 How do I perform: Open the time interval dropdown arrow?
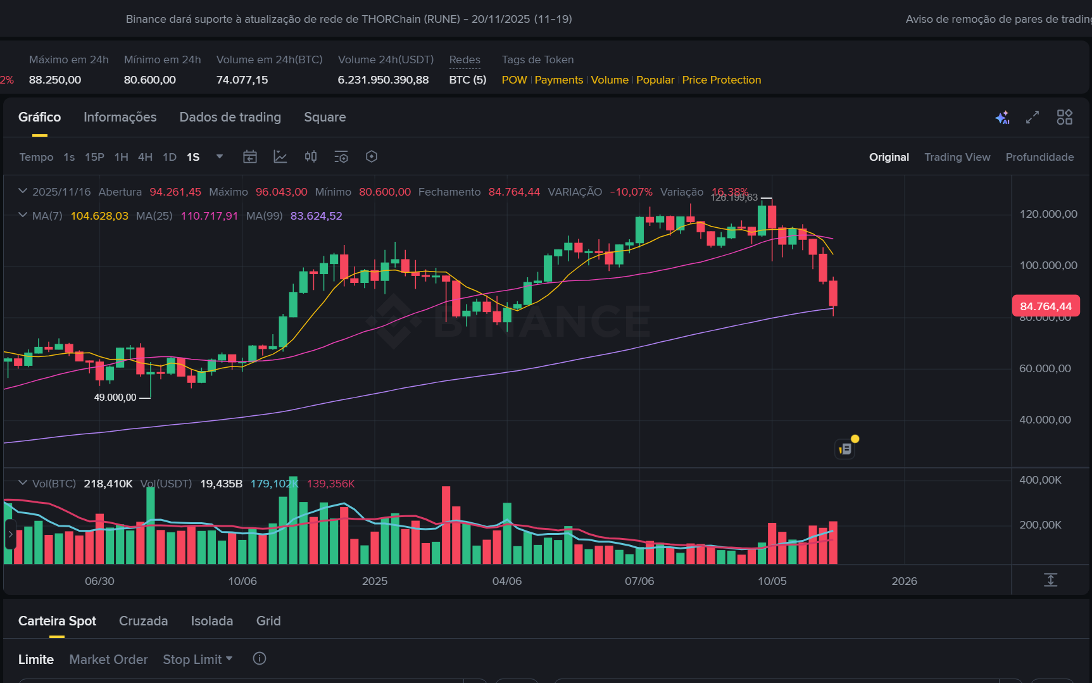pyautogui.click(x=220, y=156)
